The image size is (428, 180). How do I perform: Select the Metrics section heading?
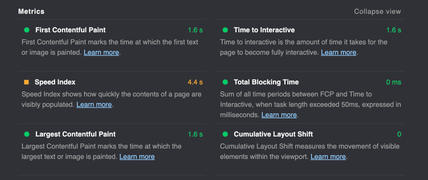pos(31,12)
